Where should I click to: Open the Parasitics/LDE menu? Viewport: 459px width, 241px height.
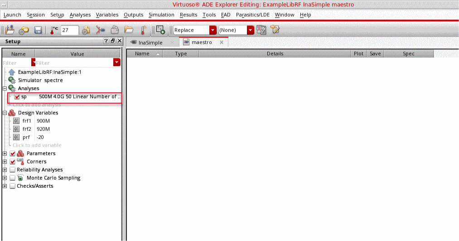pyautogui.click(x=253, y=14)
